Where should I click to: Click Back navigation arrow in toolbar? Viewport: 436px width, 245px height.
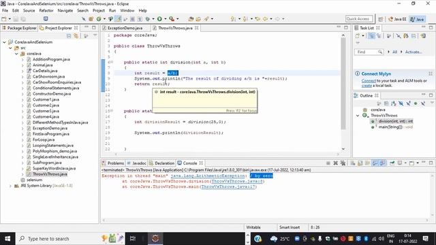pyautogui.click(x=265, y=19)
